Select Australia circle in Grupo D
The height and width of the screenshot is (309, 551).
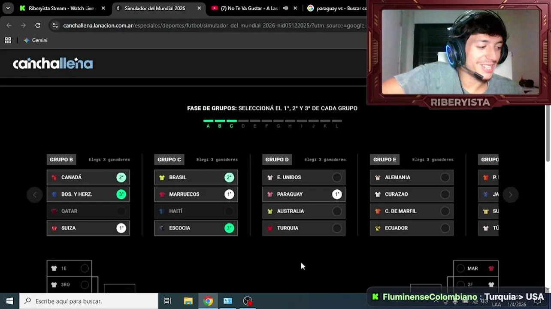click(x=337, y=211)
